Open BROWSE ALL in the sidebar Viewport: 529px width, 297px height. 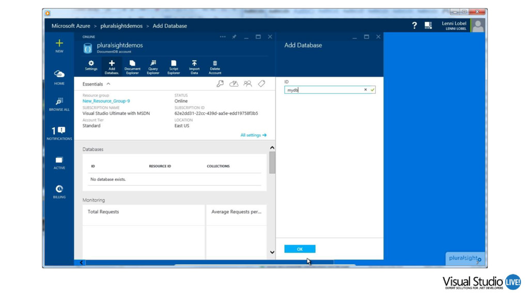tap(59, 104)
